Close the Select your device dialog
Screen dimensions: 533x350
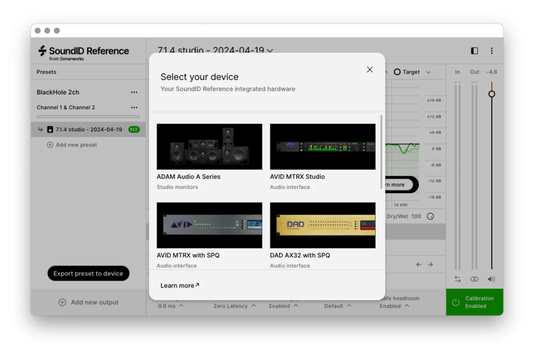coord(369,69)
